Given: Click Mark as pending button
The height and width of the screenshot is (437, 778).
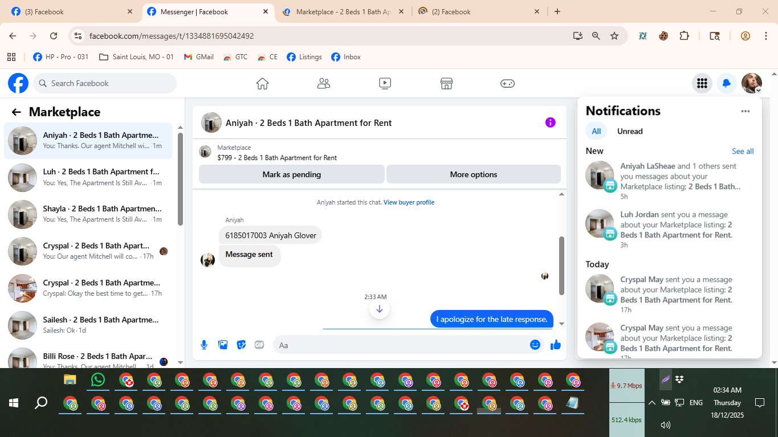Looking at the screenshot, I should pyautogui.click(x=292, y=174).
